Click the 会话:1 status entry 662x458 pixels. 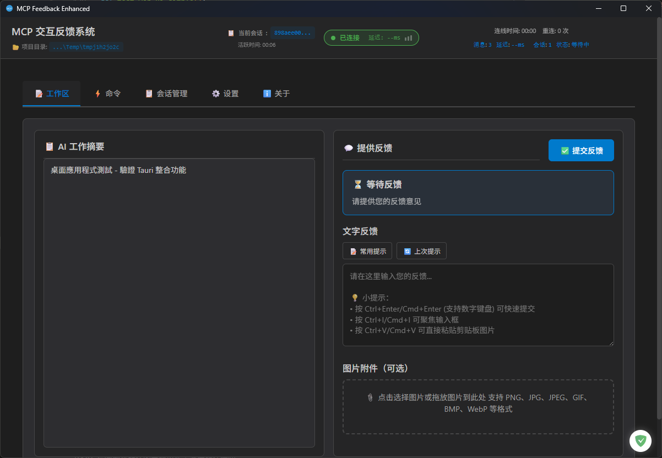click(x=542, y=45)
